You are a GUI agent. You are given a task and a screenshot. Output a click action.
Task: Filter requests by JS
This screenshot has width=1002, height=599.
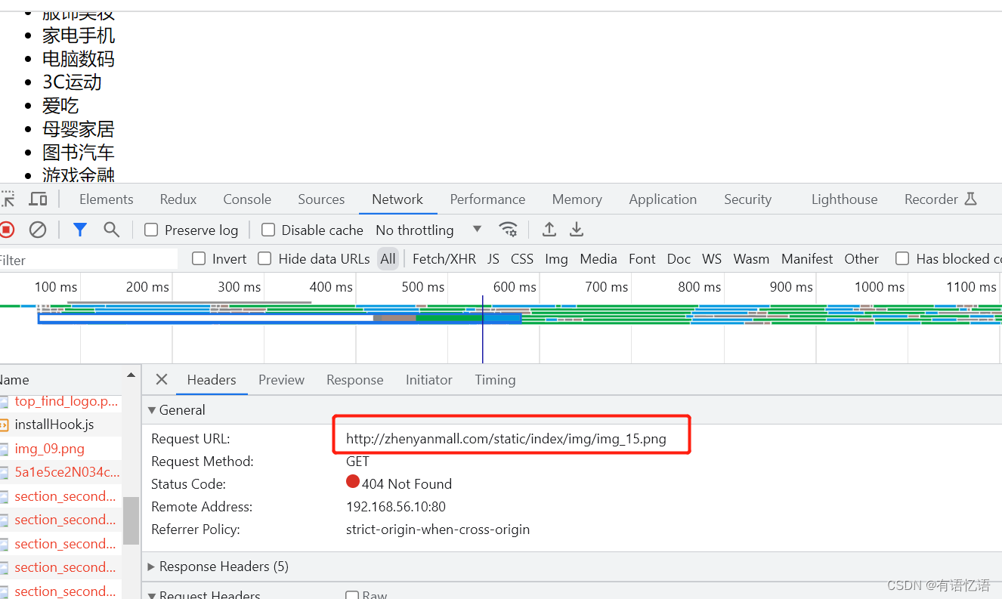(x=493, y=258)
